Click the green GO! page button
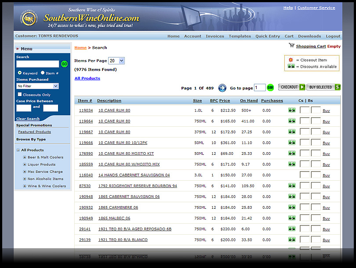 270,88
